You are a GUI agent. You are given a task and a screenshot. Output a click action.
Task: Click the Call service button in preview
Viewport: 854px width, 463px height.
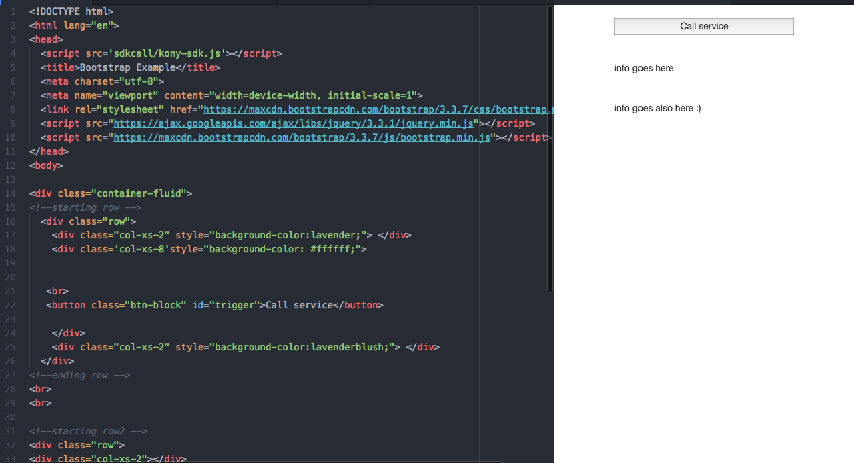703,26
